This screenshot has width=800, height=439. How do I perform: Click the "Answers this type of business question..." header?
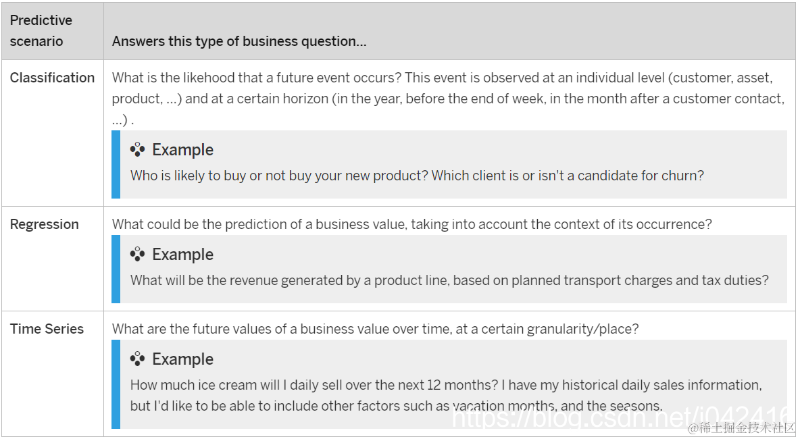pos(239,41)
